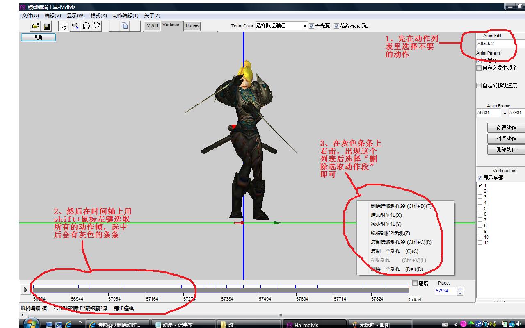The image size is (525, 328).
Task: Uncheck vertices list item 1
Action: point(480,185)
